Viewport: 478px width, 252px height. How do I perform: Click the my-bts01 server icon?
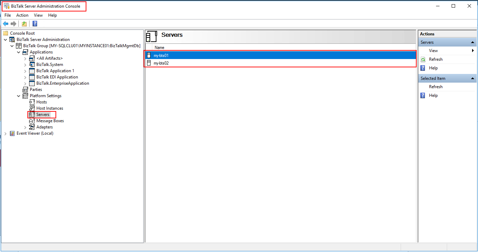(149, 55)
